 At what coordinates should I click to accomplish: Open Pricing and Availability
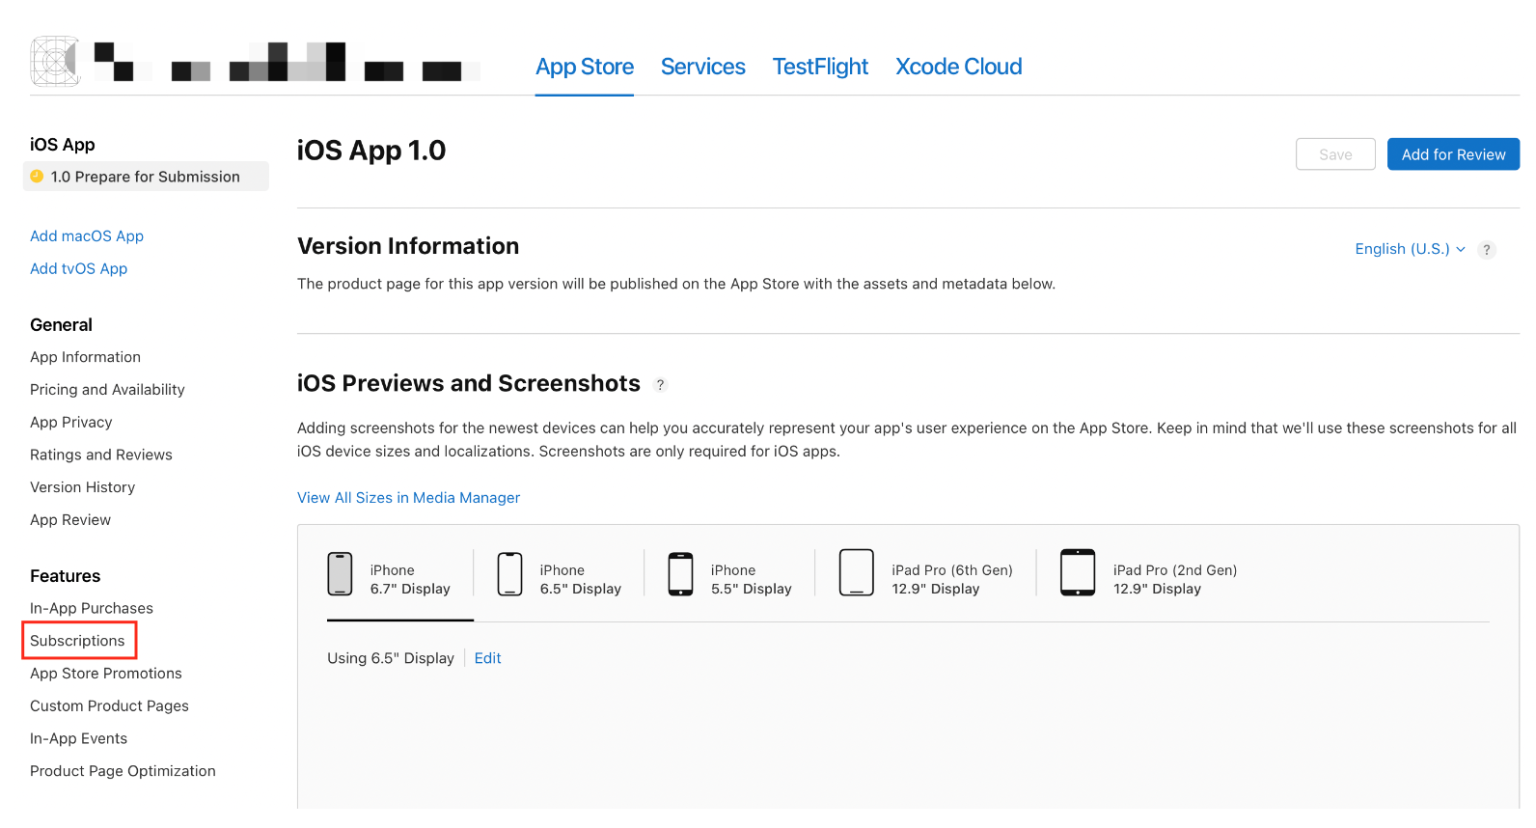pos(107,390)
